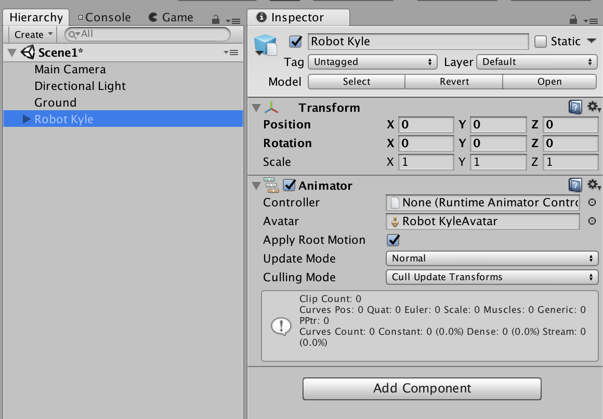
Task: Click the Hierarchy panel lock icon
Action: click(215, 20)
